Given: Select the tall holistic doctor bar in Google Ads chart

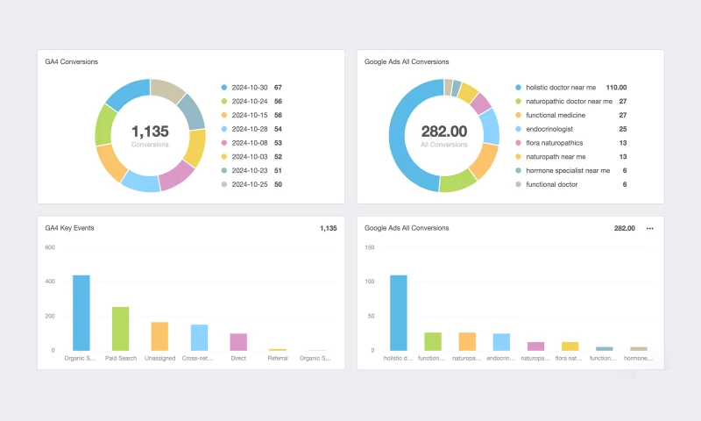Looking at the screenshot, I should point(399,313).
